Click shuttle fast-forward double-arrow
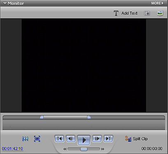Image resolution: width=168 pixels, height=154 pixels. point(103,149)
